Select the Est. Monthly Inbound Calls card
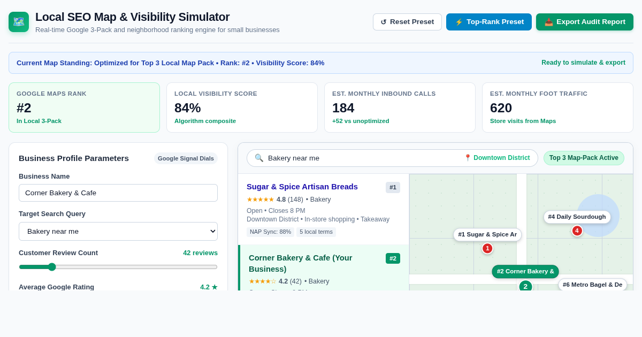The width and height of the screenshot is (642, 337). (400, 108)
